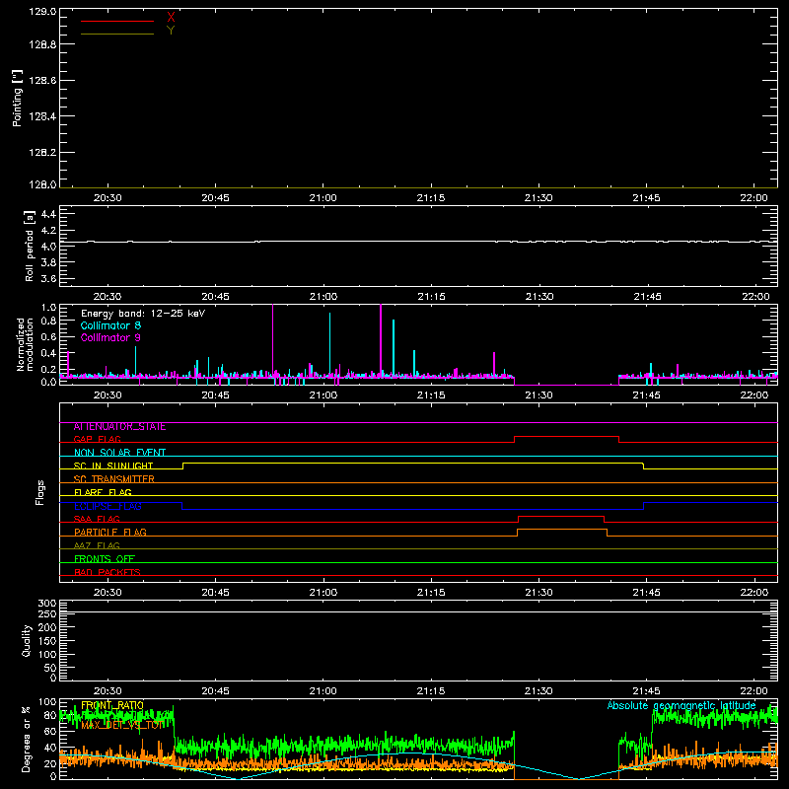The image size is (789, 789).
Task: Click the olive Y legend line in Pointing plot
Action: tap(117, 34)
